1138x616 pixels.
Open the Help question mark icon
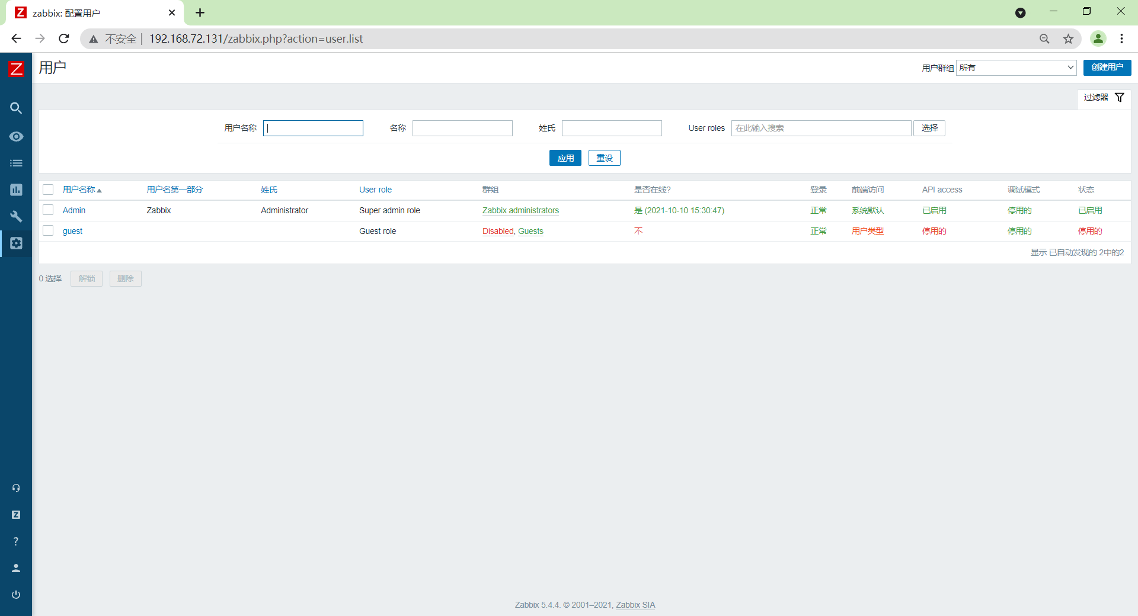point(16,541)
